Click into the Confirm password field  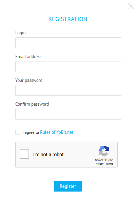click(68, 114)
